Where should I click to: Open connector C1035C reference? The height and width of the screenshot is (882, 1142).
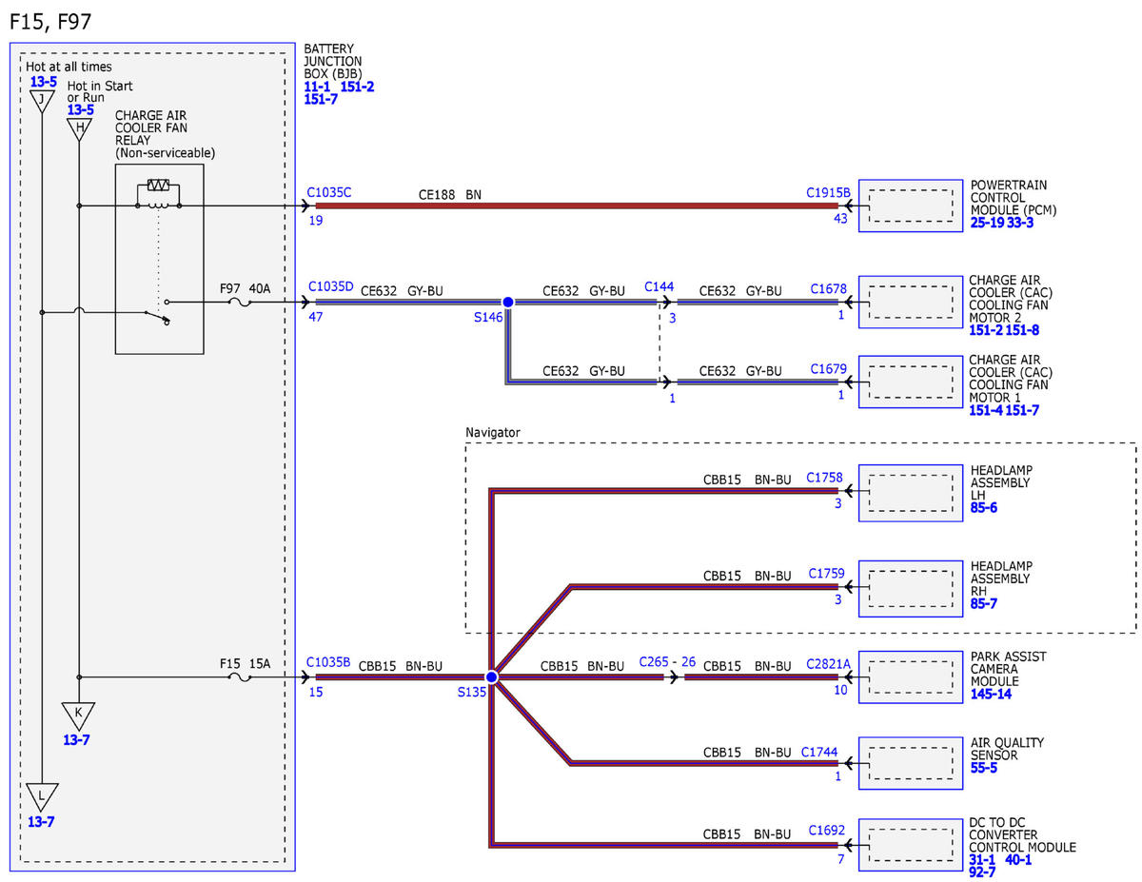(x=329, y=192)
